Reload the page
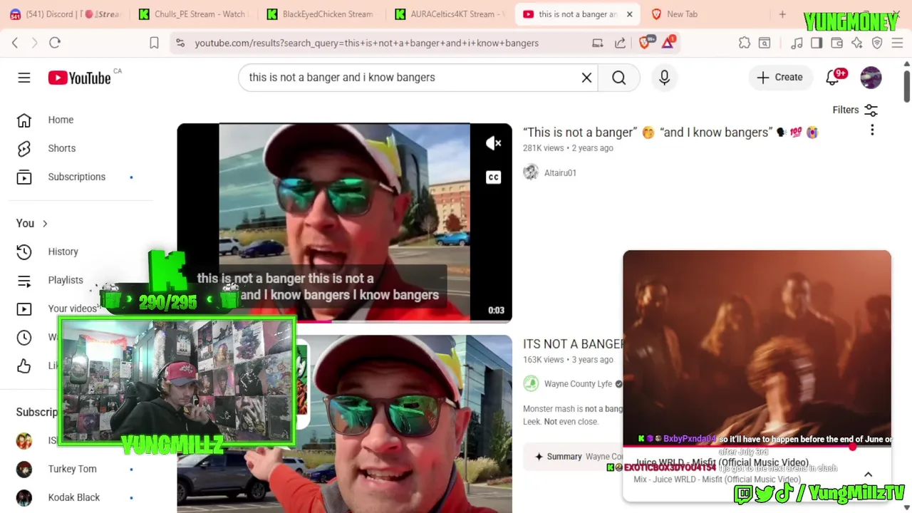912x513 pixels. pyautogui.click(x=55, y=43)
